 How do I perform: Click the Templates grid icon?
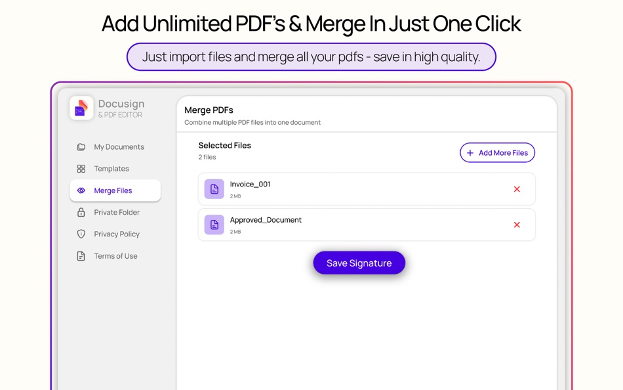81,168
